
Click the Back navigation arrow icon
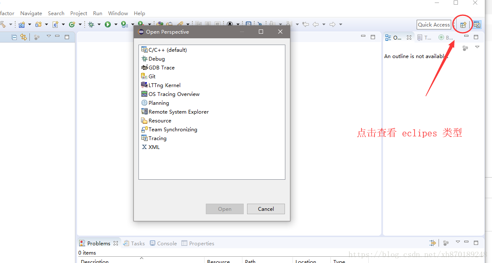click(316, 24)
